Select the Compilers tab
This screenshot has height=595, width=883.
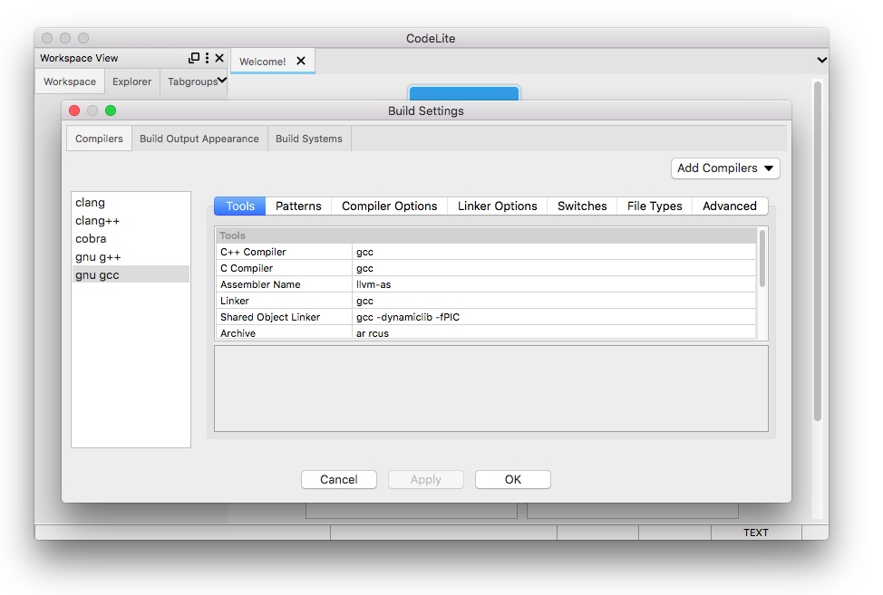pos(99,139)
